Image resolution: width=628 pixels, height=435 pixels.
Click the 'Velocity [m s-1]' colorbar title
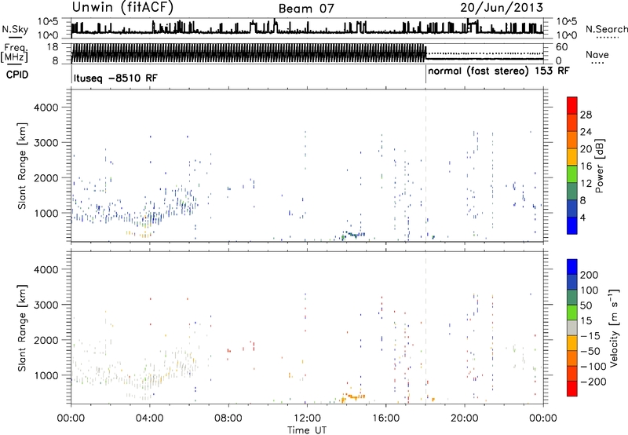pyautogui.click(x=614, y=327)
